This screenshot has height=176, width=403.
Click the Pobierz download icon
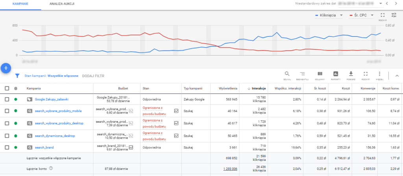tap(350, 74)
